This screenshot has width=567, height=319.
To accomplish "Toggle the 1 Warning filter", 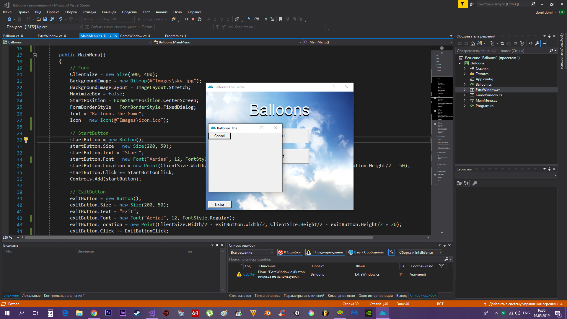I will (325, 252).
